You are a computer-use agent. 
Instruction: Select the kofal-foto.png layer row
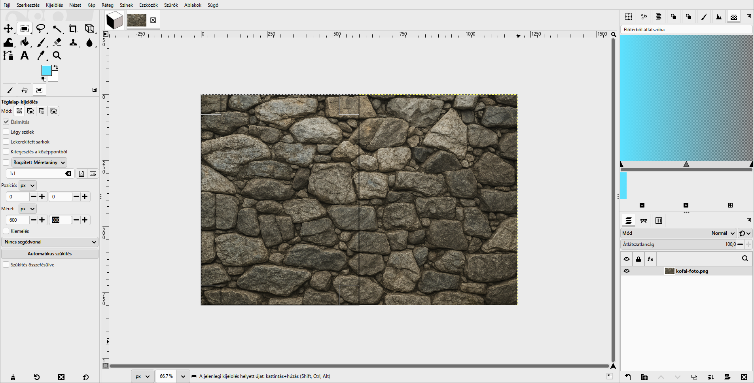[x=686, y=271]
